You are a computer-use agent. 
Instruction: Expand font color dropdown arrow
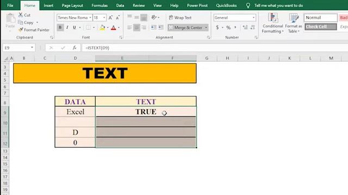[x=119, y=28]
